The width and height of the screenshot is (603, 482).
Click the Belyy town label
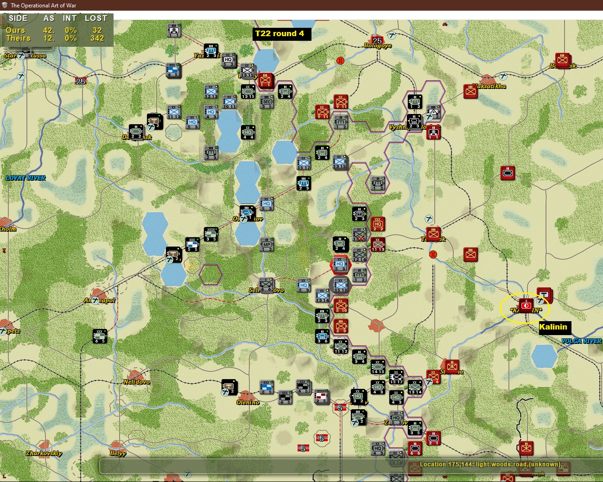pos(118,453)
